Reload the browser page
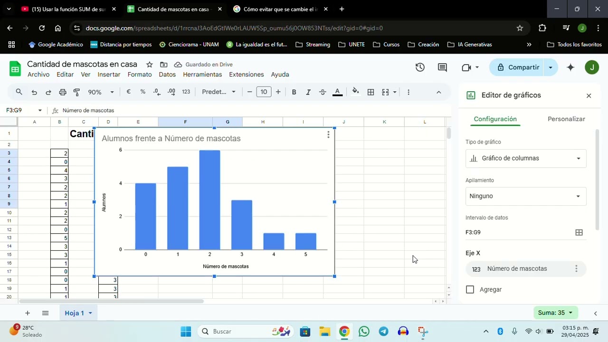This screenshot has height=342, width=608. [x=42, y=28]
